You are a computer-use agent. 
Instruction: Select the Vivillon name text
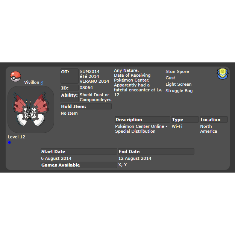pos(32,82)
